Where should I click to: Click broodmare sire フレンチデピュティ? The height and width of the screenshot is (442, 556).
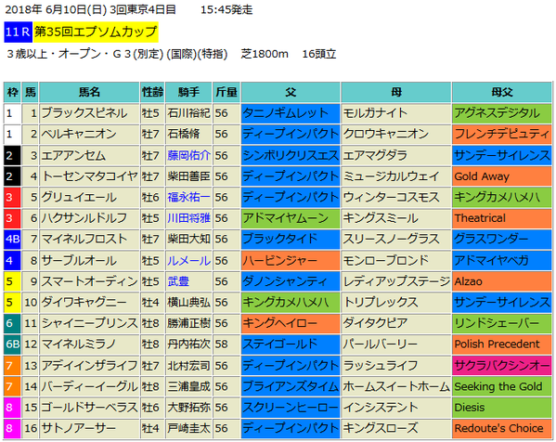(502, 134)
